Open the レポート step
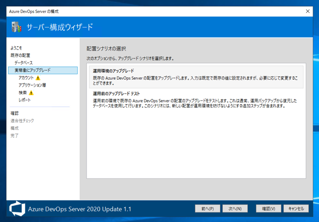This screenshot has width=319, height=222. [x=24, y=100]
